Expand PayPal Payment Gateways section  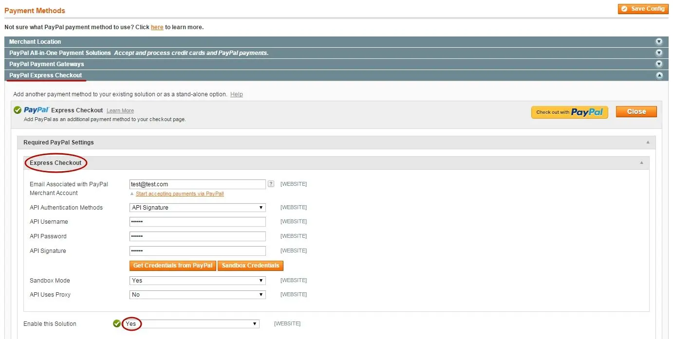point(336,64)
